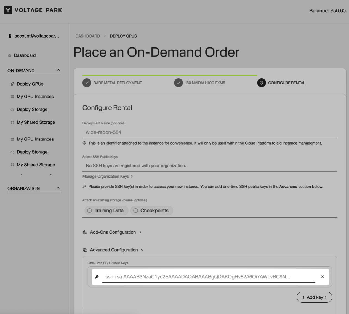Collapse the On-Demand sidebar section
This screenshot has width=349, height=314.
point(58,70)
